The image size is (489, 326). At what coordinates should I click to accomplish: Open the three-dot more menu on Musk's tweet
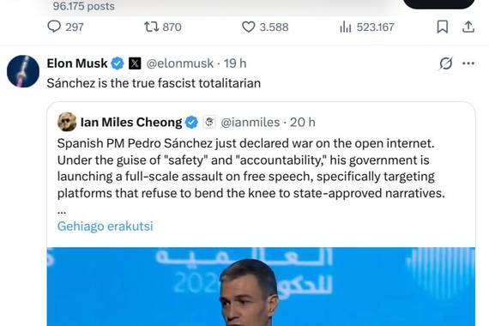(468, 63)
